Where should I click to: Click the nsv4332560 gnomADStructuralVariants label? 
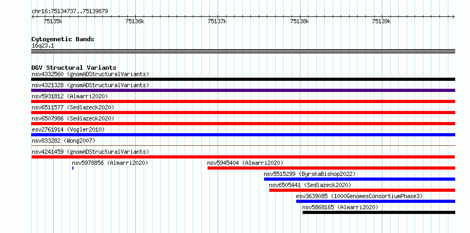click(x=90, y=74)
